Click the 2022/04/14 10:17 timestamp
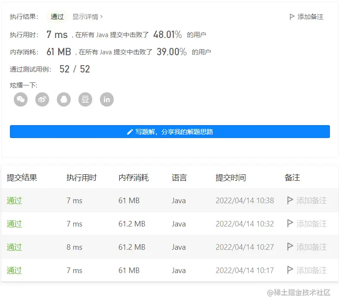 [245, 270]
